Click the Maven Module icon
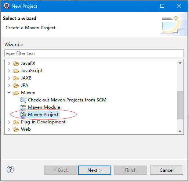 click(x=23, y=107)
